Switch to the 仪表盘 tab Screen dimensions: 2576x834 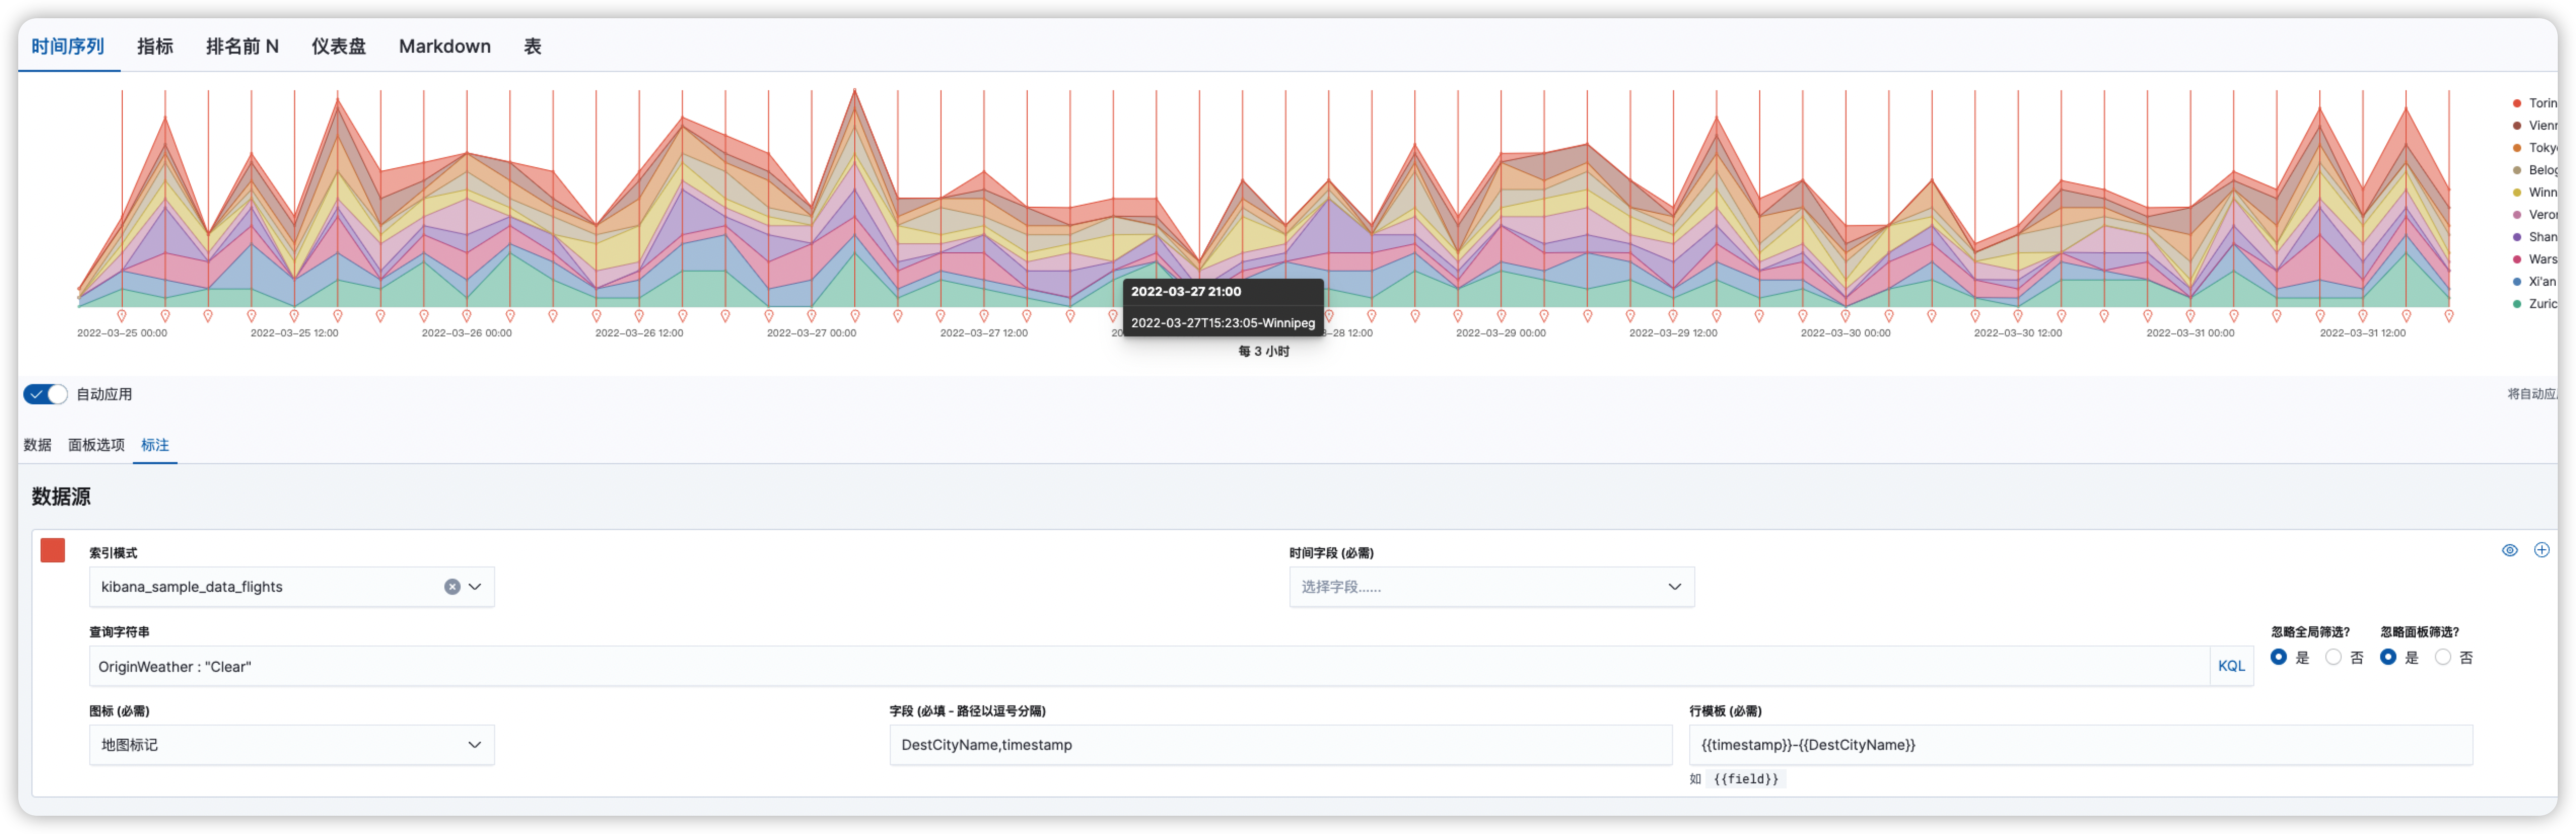(x=338, y=46)
